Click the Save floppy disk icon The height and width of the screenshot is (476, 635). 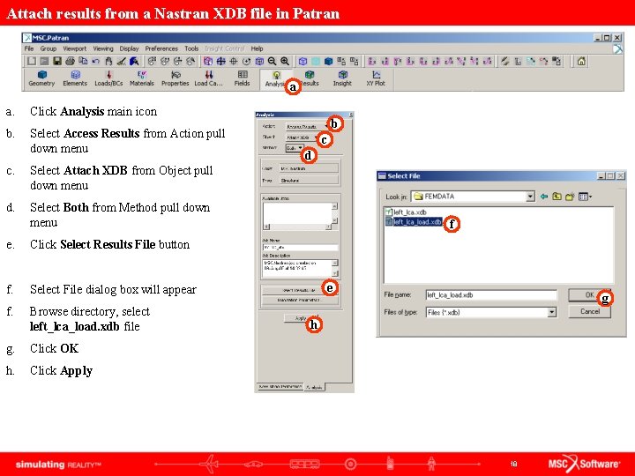[x=57, y=61]
